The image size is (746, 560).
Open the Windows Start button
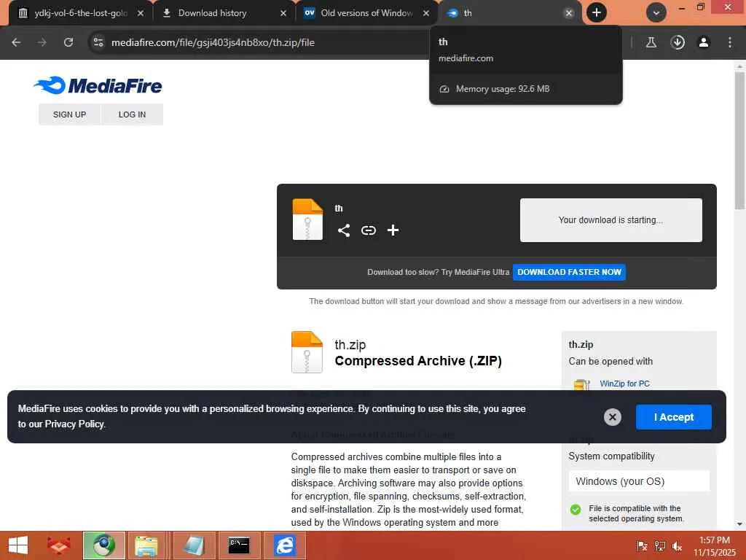pyautogui.click(x=18, y=545)
